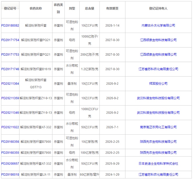Select pesticide name 解淀粉芽孢杆菌LX-11
193x180 pixels.
[36, 175]
